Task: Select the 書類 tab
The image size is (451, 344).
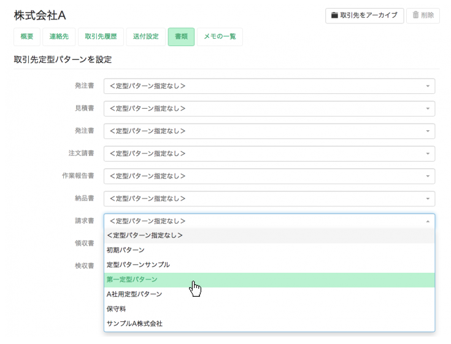Action: pos(181,37)
